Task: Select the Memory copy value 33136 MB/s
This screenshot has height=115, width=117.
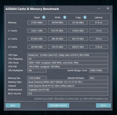Action: (78, 23)
